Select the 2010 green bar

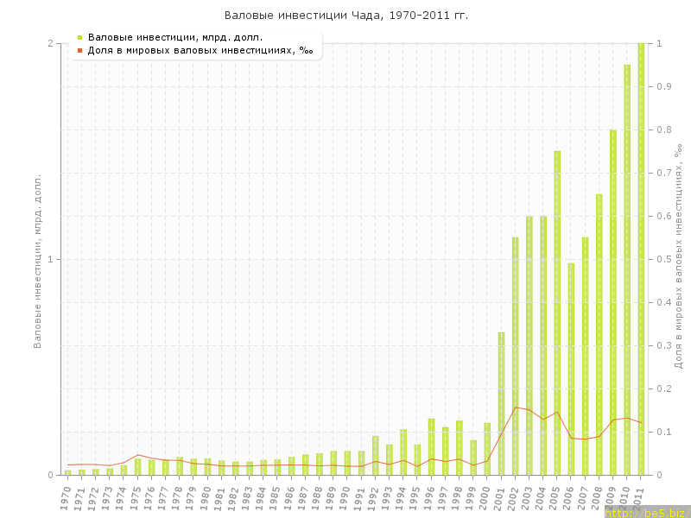[627, 269]
